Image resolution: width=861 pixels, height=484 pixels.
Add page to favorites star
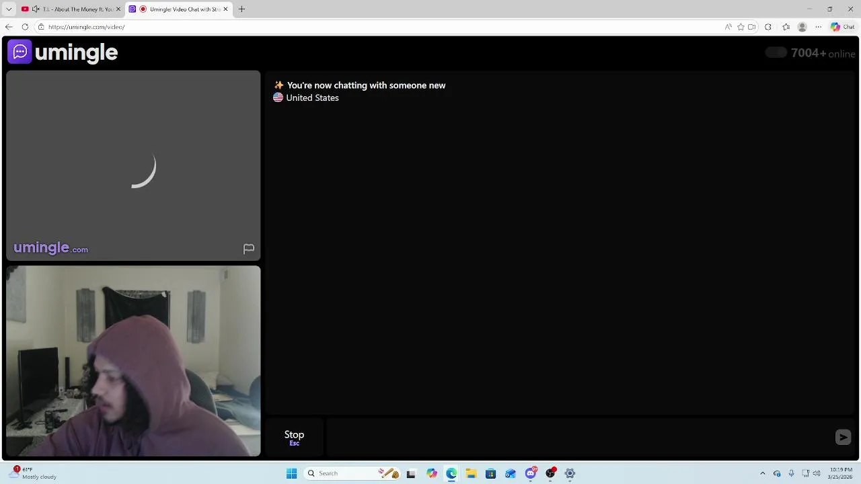pos(741,27)
